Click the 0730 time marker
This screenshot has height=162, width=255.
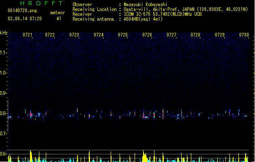pyautogui.click(x=244, y=35)
